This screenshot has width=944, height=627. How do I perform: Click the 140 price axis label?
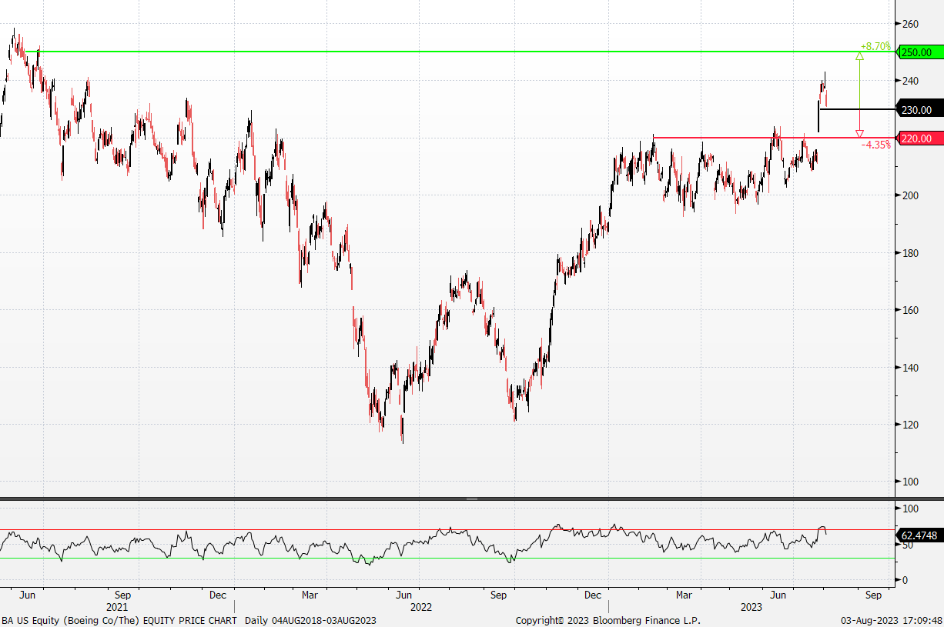pyautogui.click(x=911, y=368)
